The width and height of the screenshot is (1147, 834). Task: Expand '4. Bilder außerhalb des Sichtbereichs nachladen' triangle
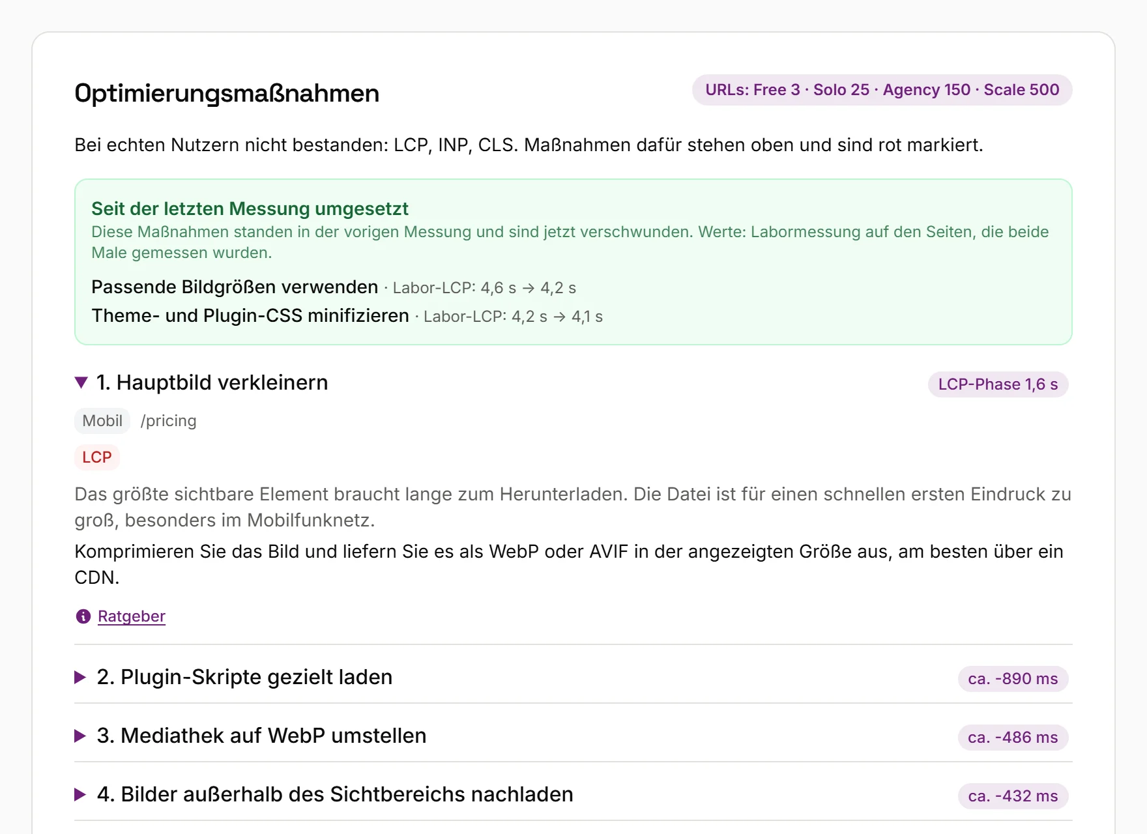pyautogui.click(x=81, y=795)
